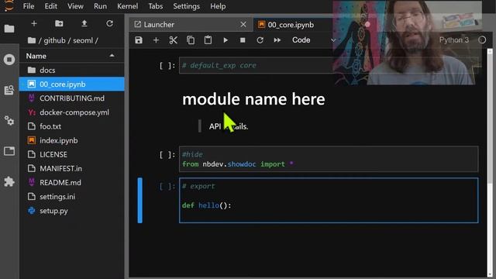The width and height of the screenshot is (496, 279).
Task: Click the blue cell collapser bar
Action: click(x=139, y=201)
